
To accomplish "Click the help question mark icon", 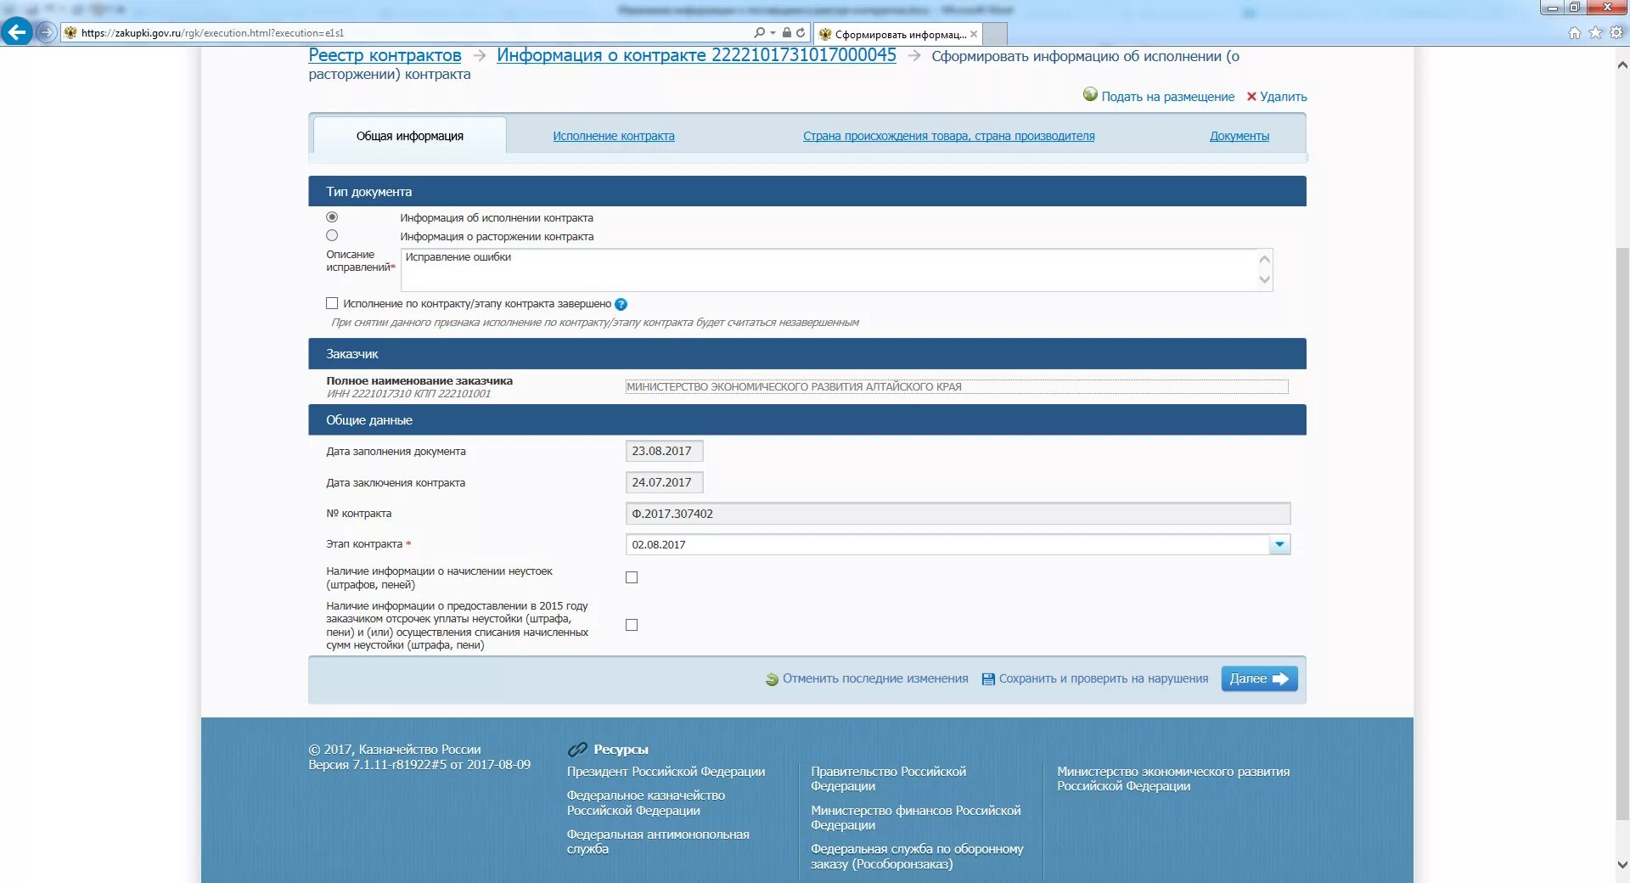I will point(621,304).
